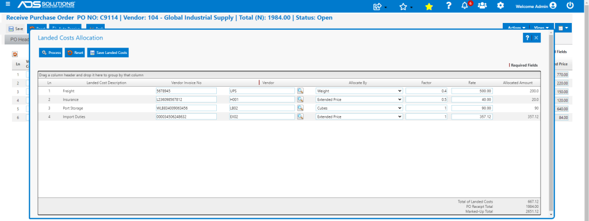Click the Freight description cell
589x221 pixels.
coord(69,91)
